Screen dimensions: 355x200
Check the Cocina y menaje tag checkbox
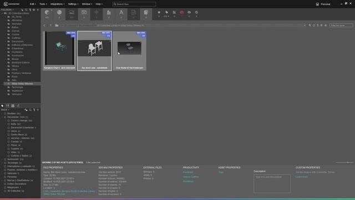pyautogui.click(x=9, y=121)
